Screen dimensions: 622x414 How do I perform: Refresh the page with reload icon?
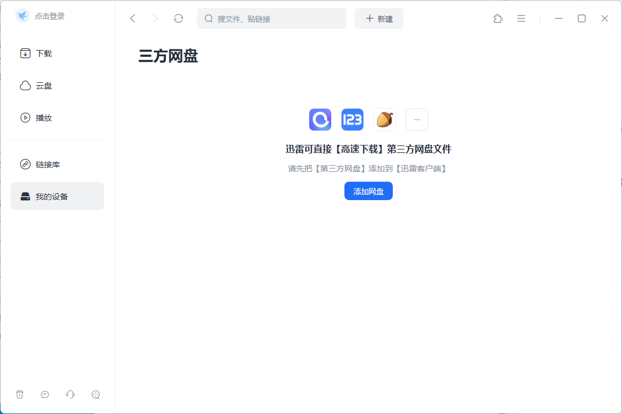click(179, 18)
